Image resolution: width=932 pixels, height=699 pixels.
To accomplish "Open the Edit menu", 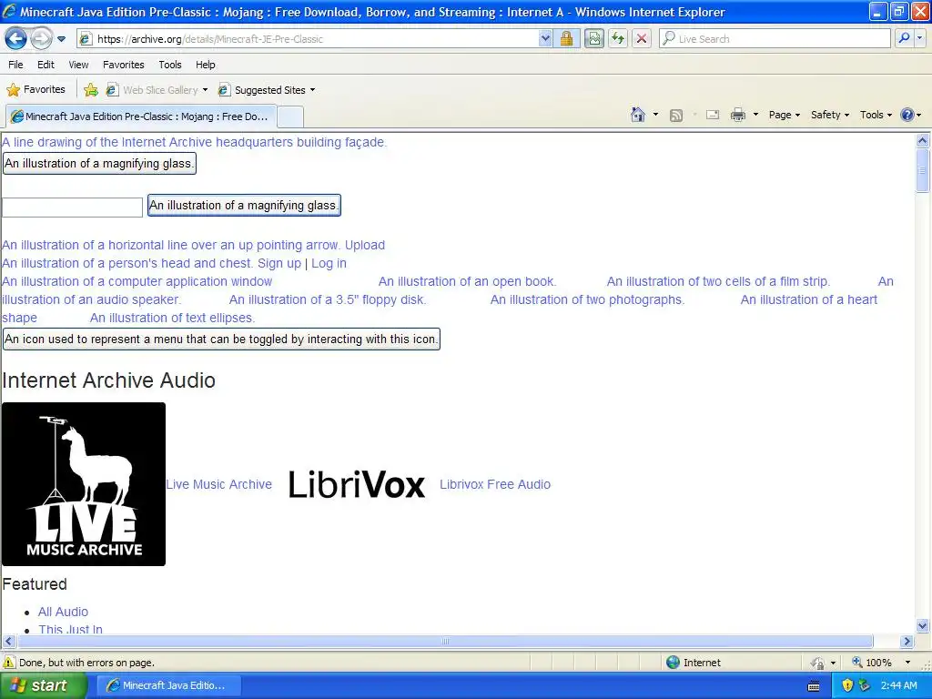I will tap(46, 65).
